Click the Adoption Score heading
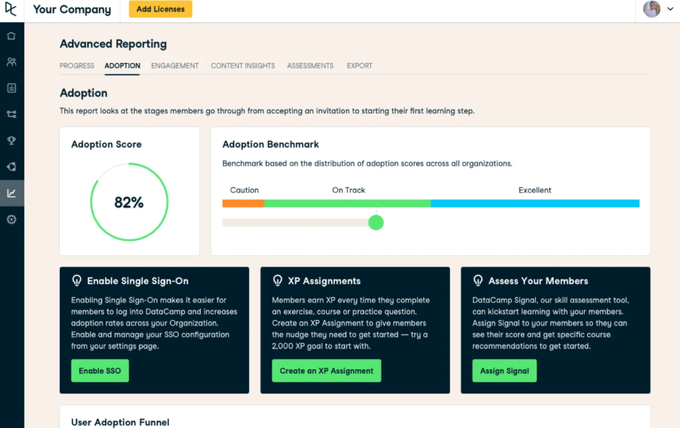Image resolution: width=680 pixels, height=428 pixels. [106, 145]
